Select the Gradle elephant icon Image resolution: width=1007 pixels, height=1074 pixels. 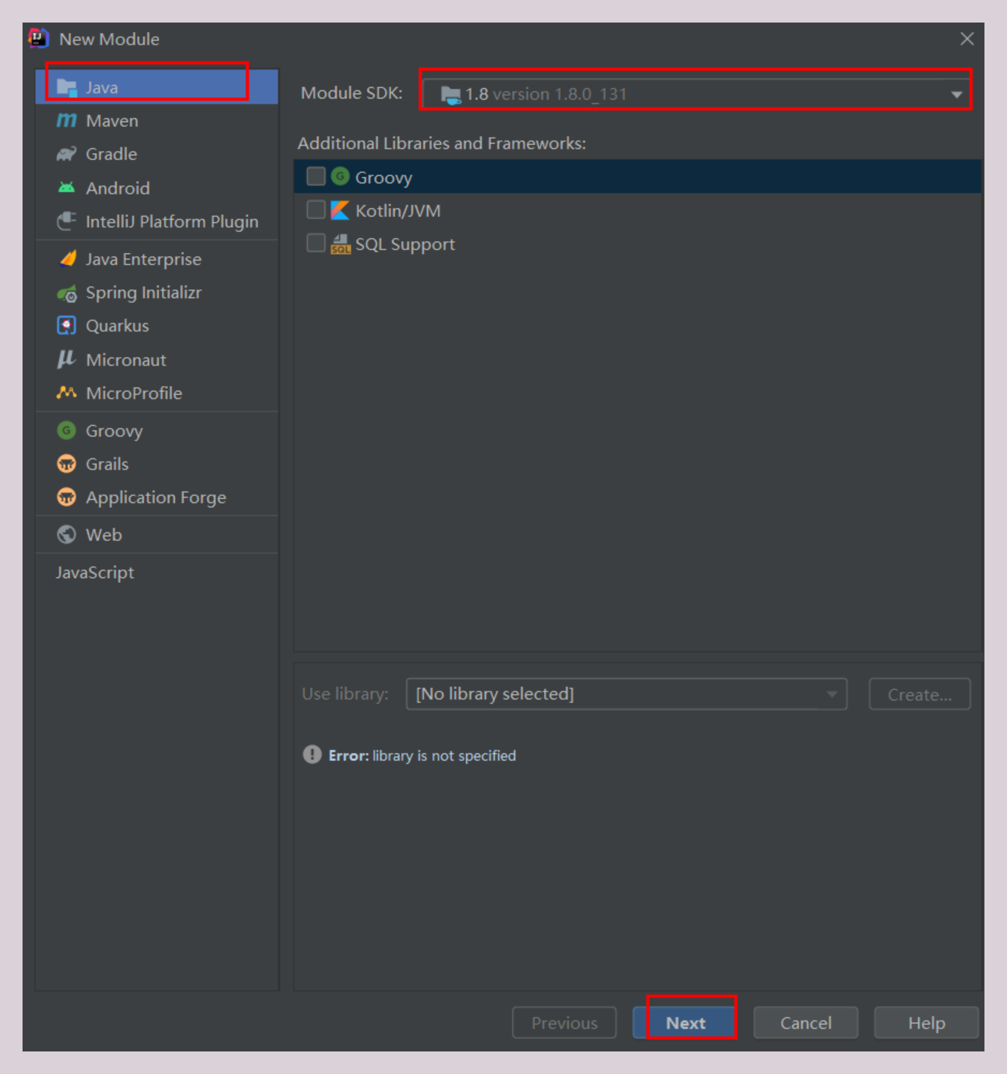tap(67, 155)
